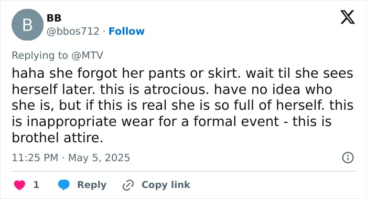Click the tweet body's first line

[182, 73]
